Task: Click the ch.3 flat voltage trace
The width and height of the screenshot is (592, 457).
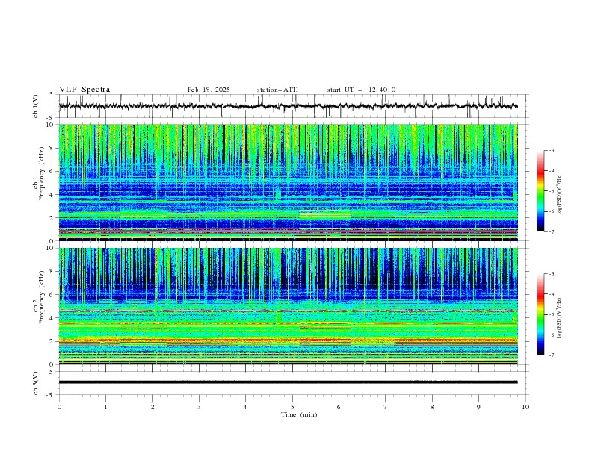Action: pos(288,382)
